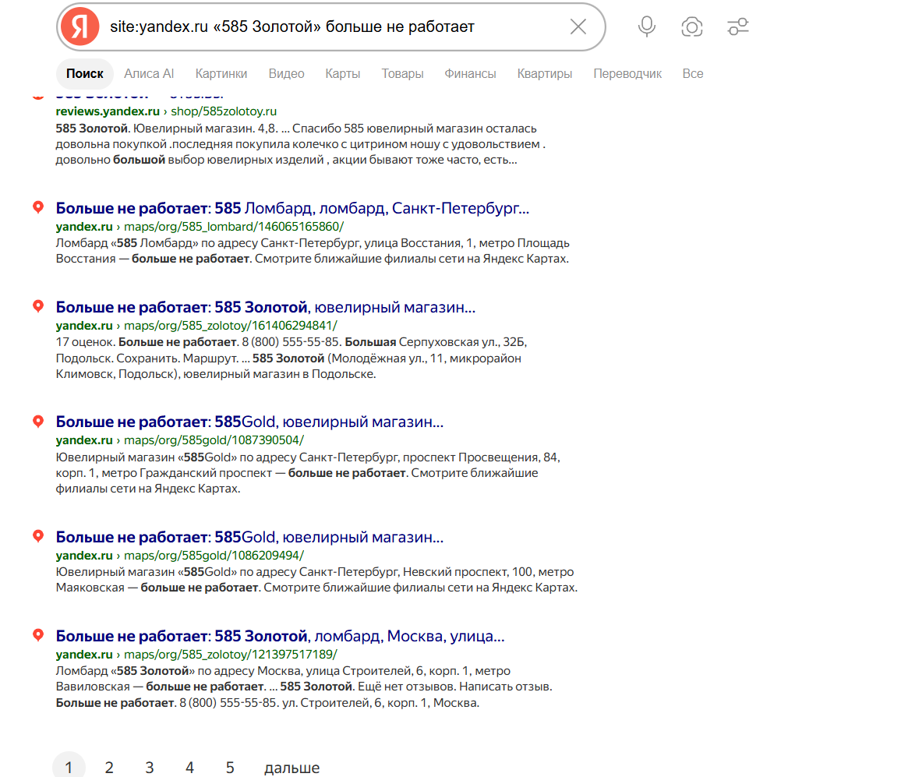Switch to the Финансы tab
The width and height of the screenshot is (901, 777).
click(470, 73)
